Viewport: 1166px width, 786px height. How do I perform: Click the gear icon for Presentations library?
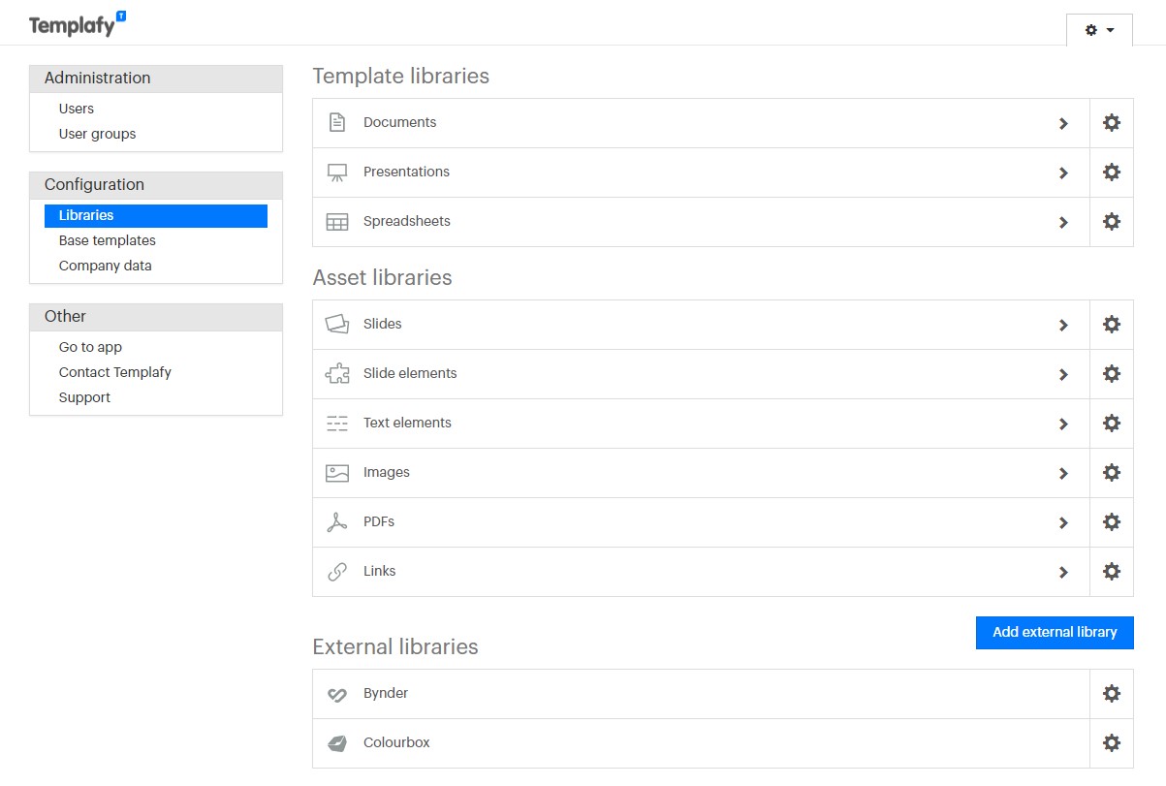(x=1112, y=173)
